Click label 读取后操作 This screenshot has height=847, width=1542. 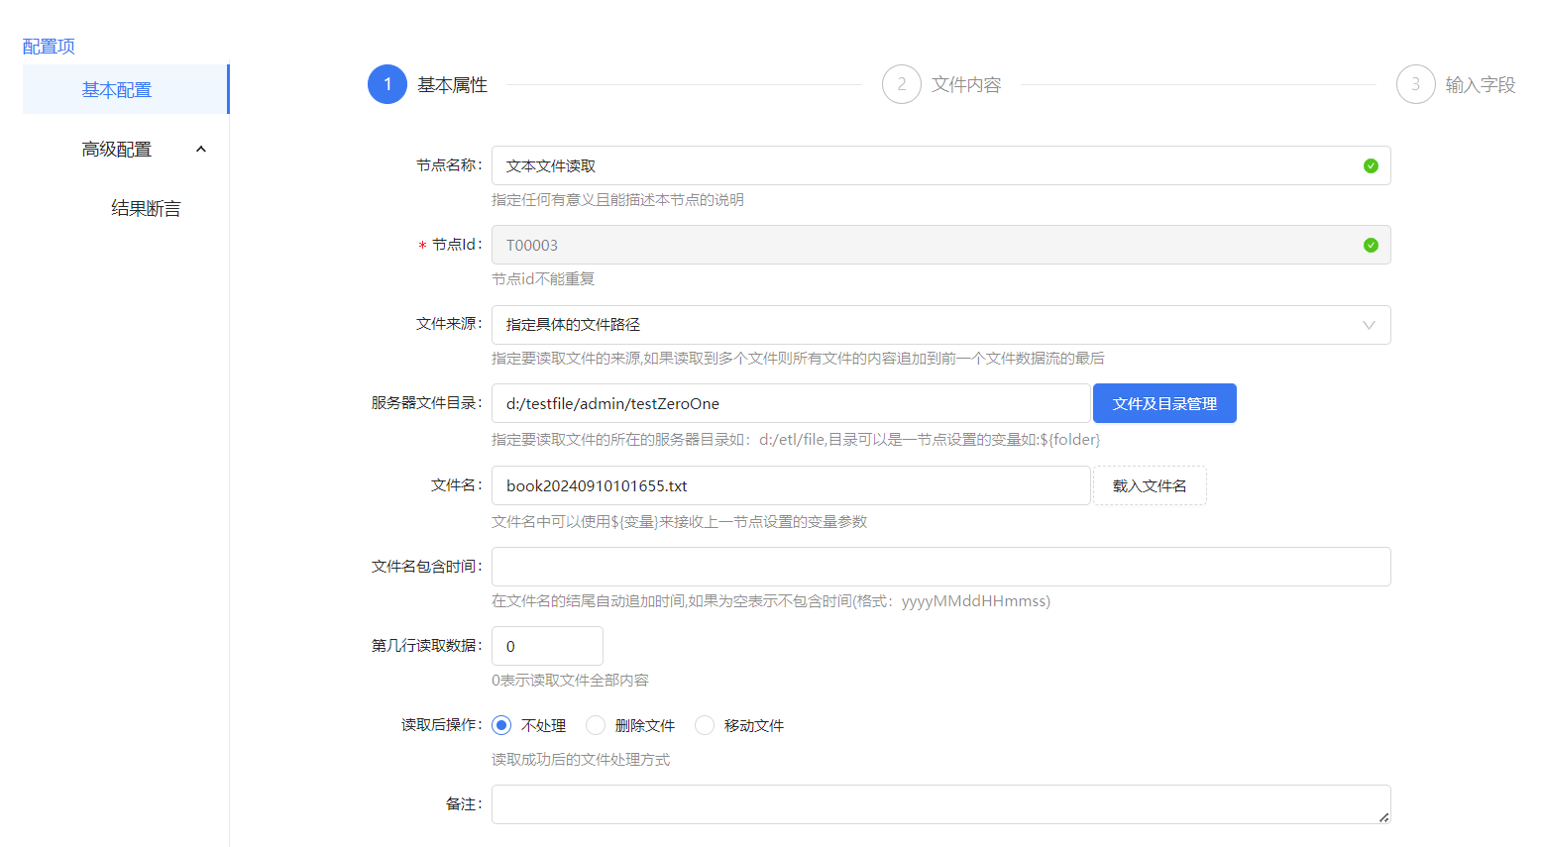pyautogui.click(x=441, y=725)
